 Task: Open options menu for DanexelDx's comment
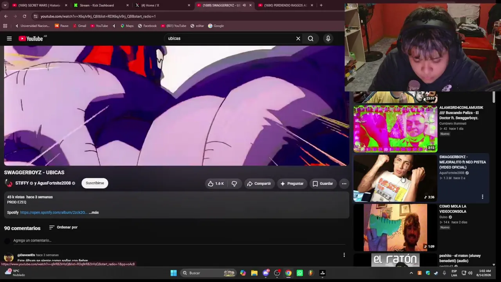point(344,255)
